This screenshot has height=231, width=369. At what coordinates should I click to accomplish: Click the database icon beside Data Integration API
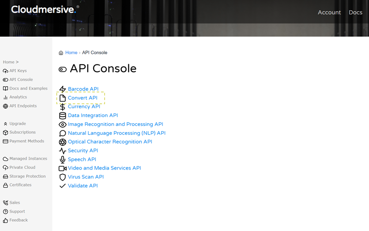(x=62, y=116)
